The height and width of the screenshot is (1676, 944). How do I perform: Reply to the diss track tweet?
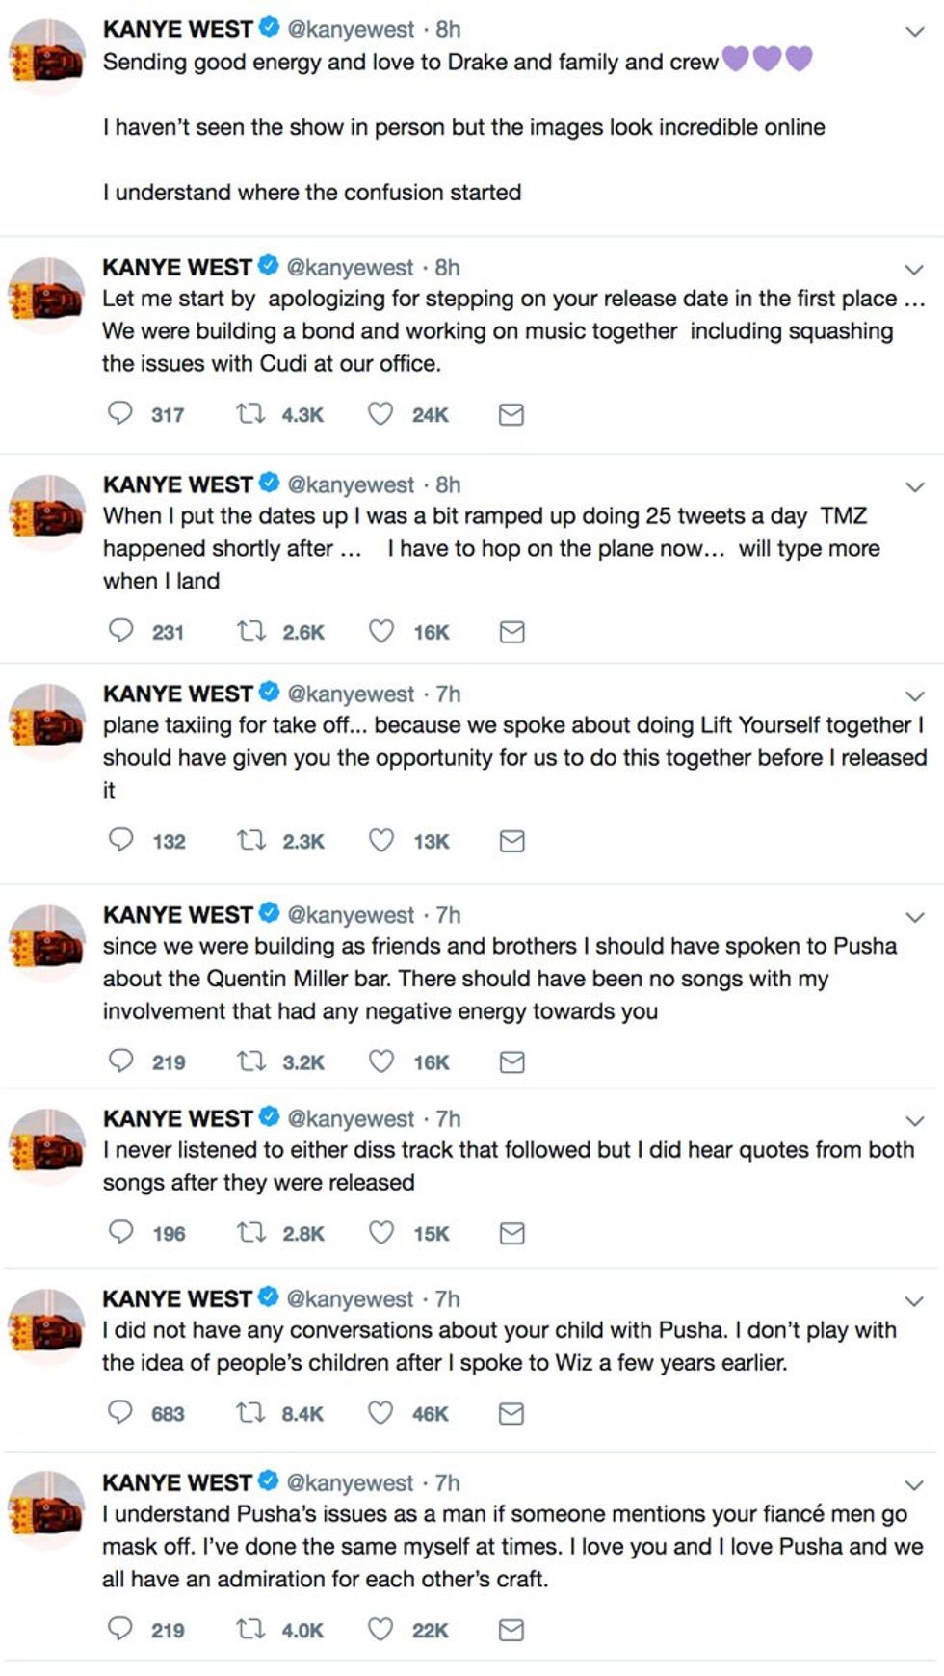(x=119, y=1232)
